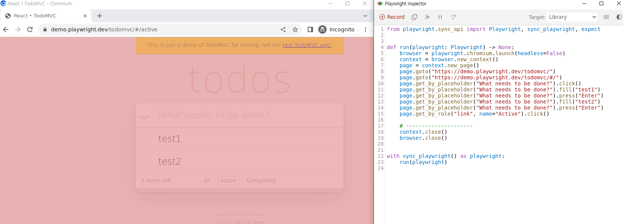
Task: Share this page icon in address bar
Action: (283, 29)
